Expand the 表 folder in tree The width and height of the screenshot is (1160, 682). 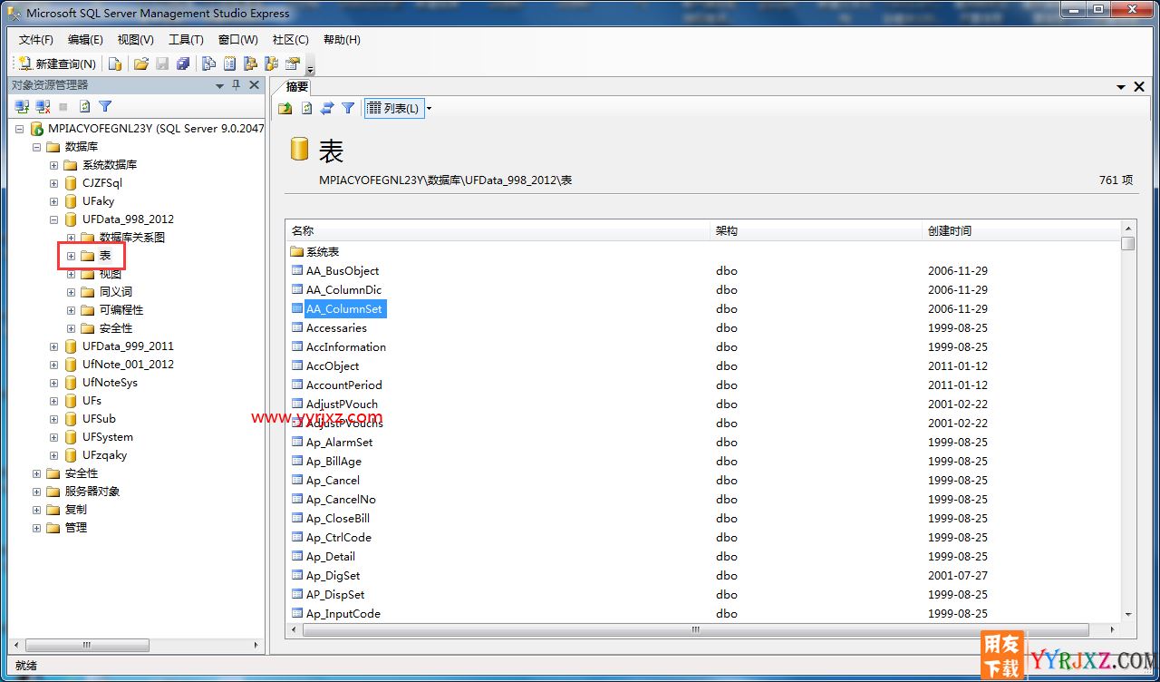[x=72, y=256]
